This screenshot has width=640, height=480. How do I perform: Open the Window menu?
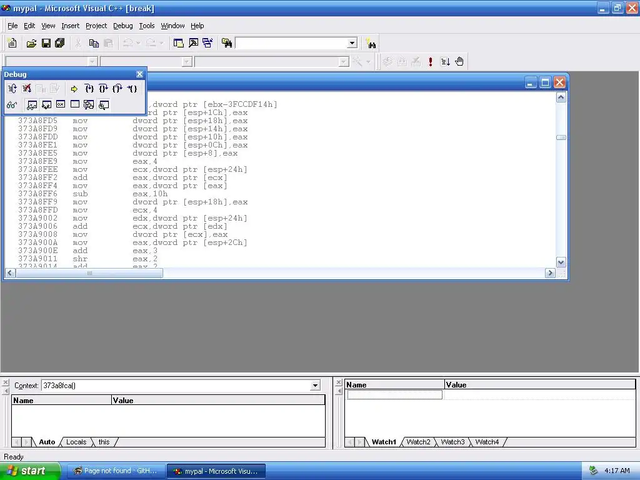[x=172, y=26]
